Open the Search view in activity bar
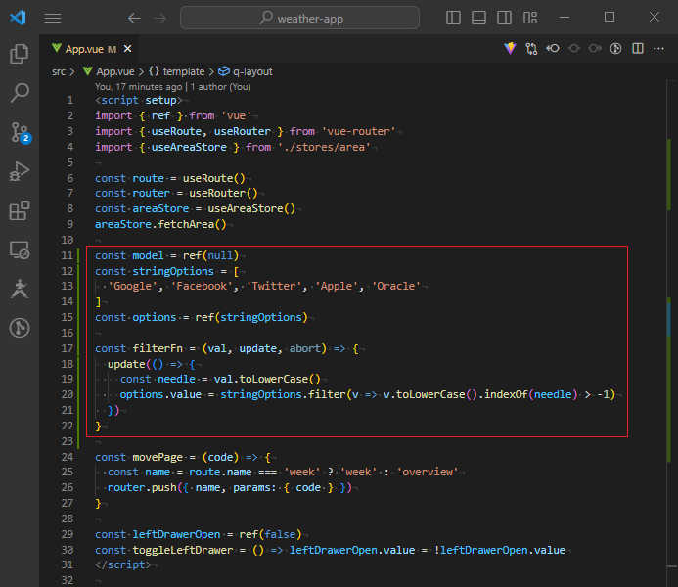 tap(19, 93)
